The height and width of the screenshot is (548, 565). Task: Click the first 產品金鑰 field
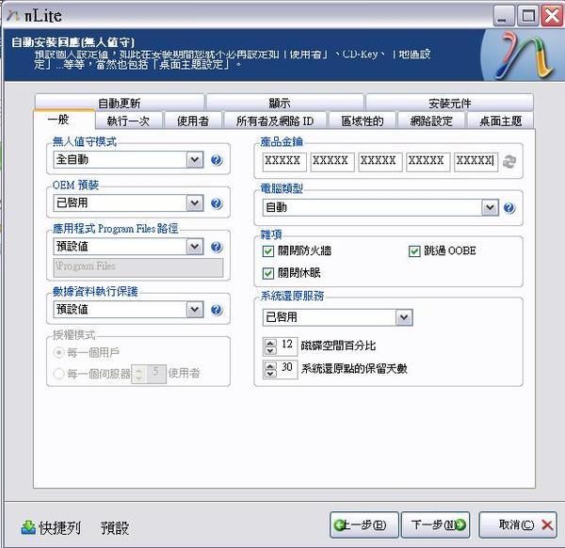pyautogui.click(x=284, y=161)
